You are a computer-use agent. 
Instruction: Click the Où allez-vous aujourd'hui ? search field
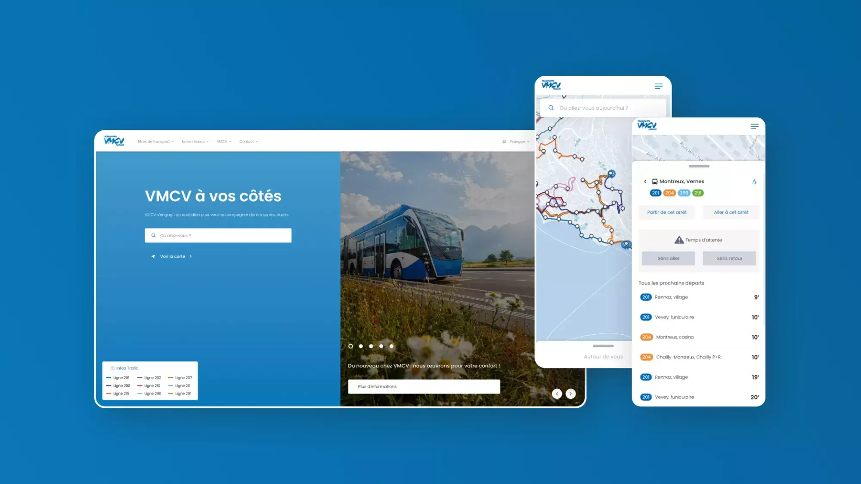tap(603, 108)
